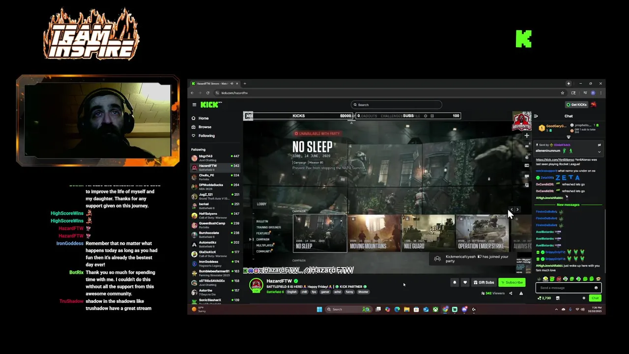This screenshot has height=354, width=629.
Task: Click LOBBY button in game menu
Action: tap(261, 204)
